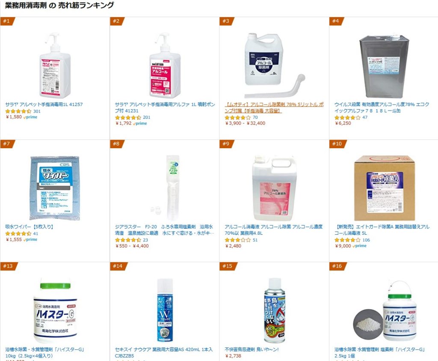The height and width of the screenshot is (361, 438).
Task: Click the 不快害鳥忌避剤 鳥いや〜ン! link
Action: [x=252, y=349]
